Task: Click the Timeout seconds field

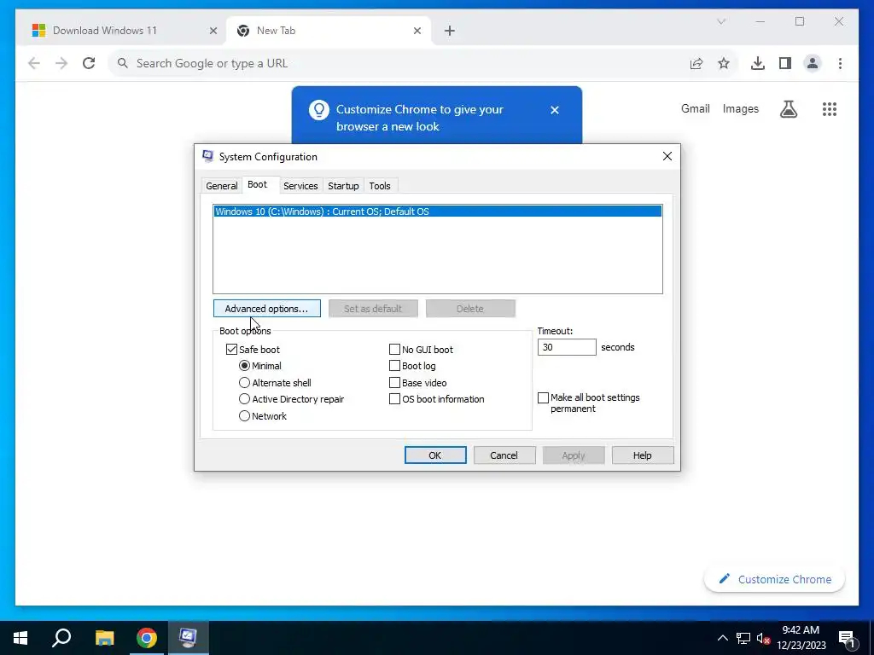Action: pos(567,347)
